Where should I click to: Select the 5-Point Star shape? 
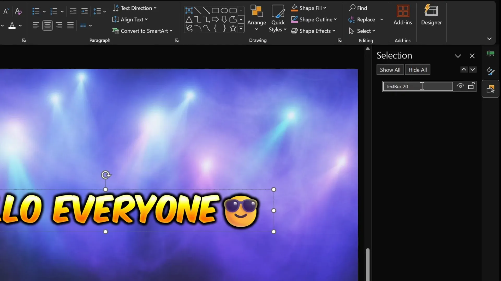233,28
